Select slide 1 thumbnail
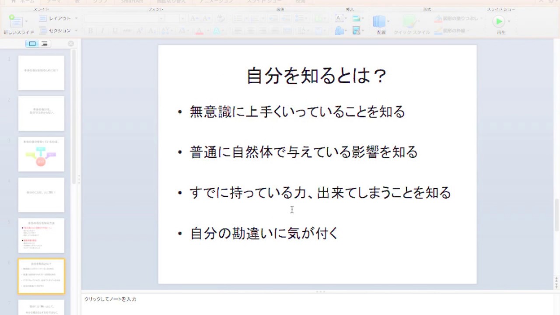Screen dimensions: 560x315 pos(41,73)
